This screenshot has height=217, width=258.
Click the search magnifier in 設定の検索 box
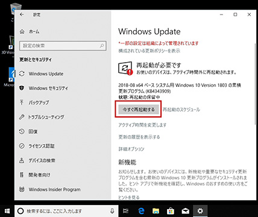point(102,46)
